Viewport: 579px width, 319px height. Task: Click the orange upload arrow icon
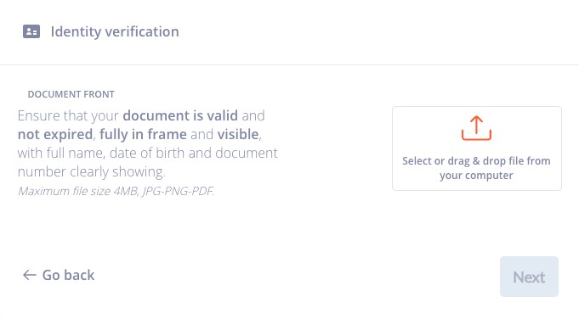point(476,128)
